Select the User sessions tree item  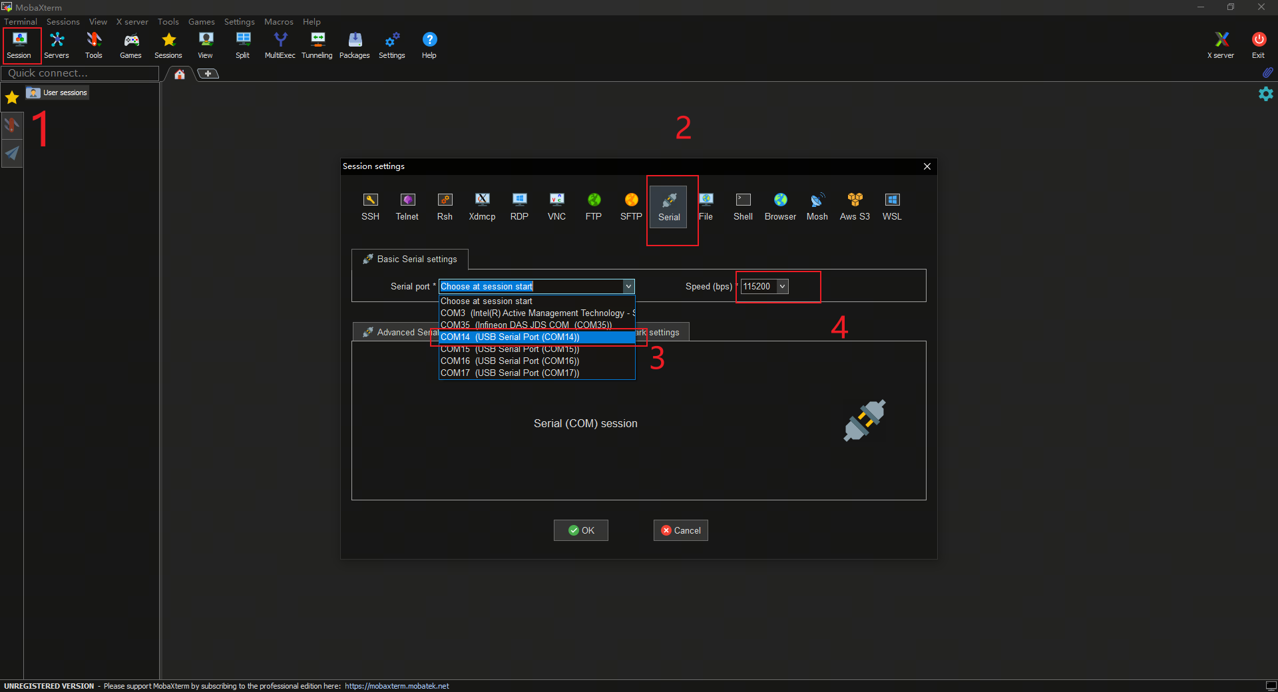pyautogui.click(x=57, y=92)
